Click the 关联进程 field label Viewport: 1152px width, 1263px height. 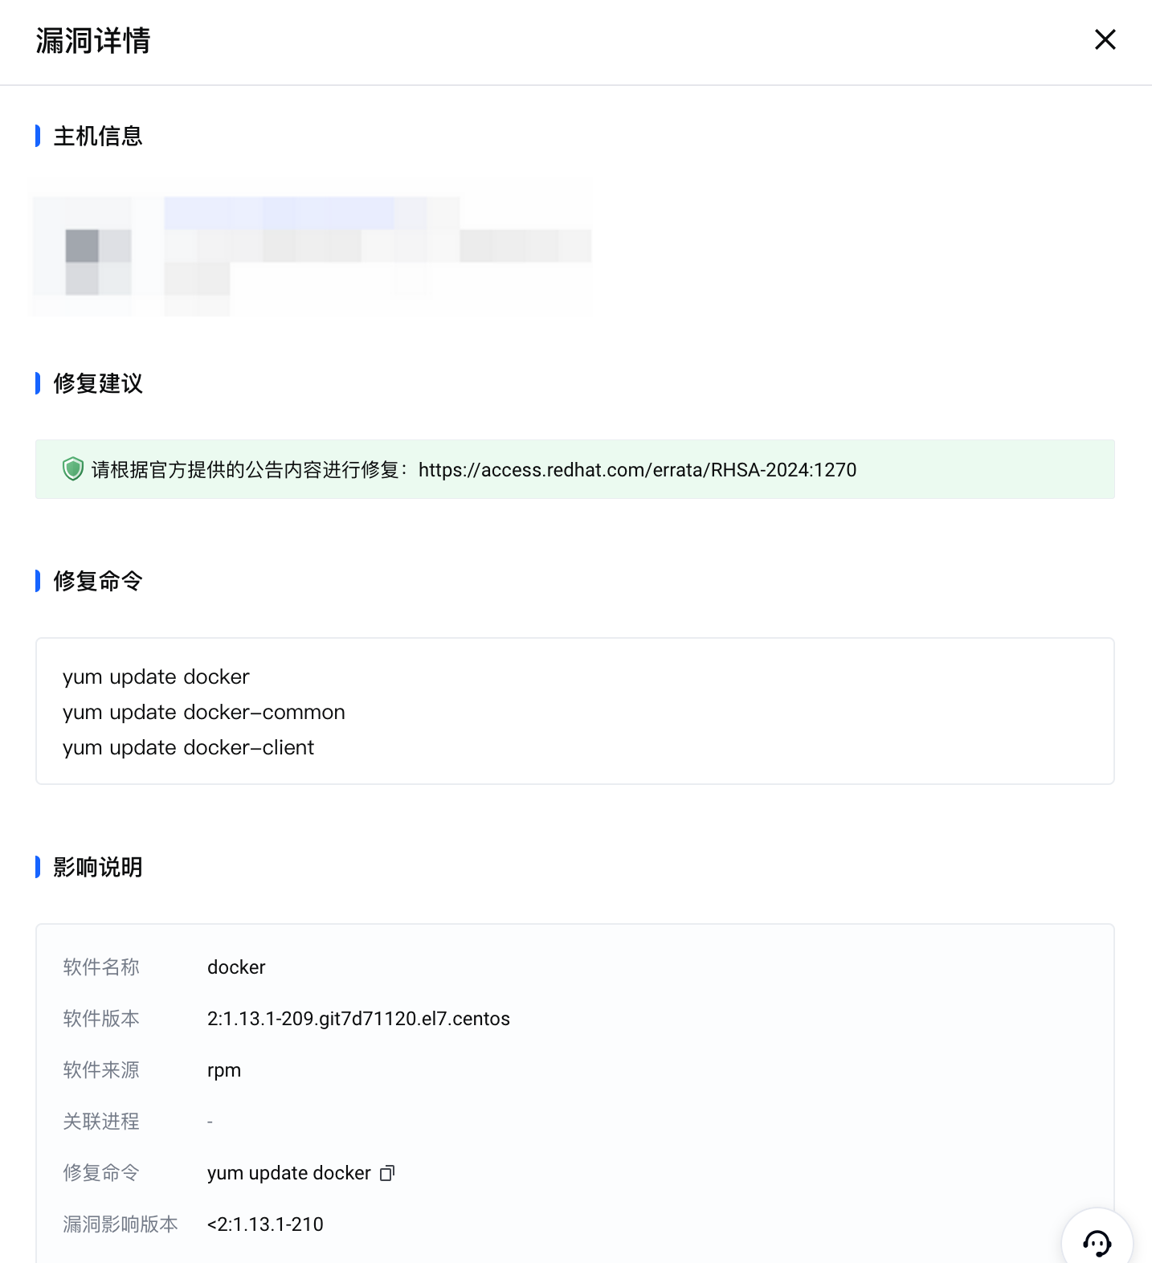101,1122
